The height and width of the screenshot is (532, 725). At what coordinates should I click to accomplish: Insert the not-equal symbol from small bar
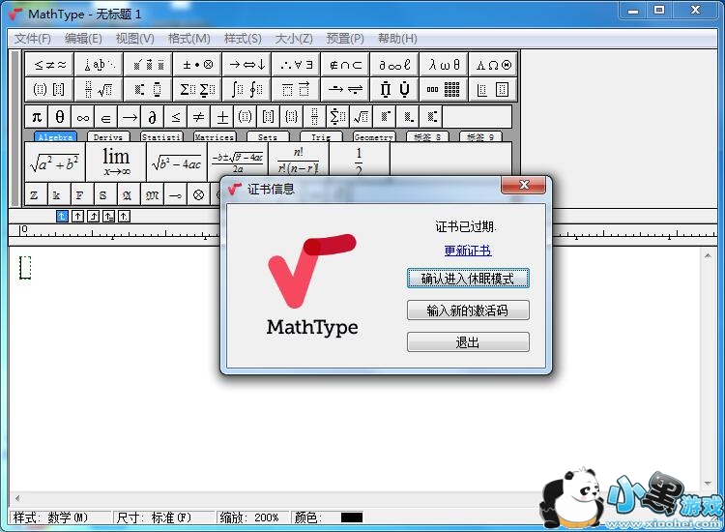coord(199,117)
